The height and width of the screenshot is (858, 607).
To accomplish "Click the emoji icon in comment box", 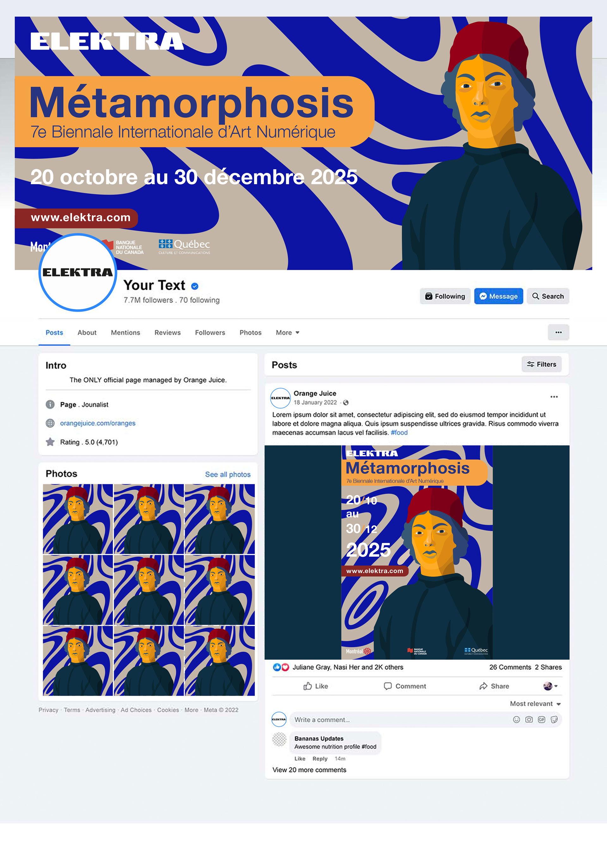I will pyautogui.click(x=516, y=719).
